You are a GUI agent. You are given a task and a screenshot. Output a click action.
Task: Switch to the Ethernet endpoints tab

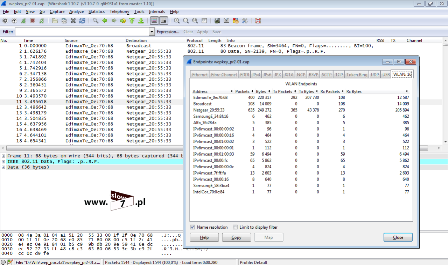click(200, 75)
